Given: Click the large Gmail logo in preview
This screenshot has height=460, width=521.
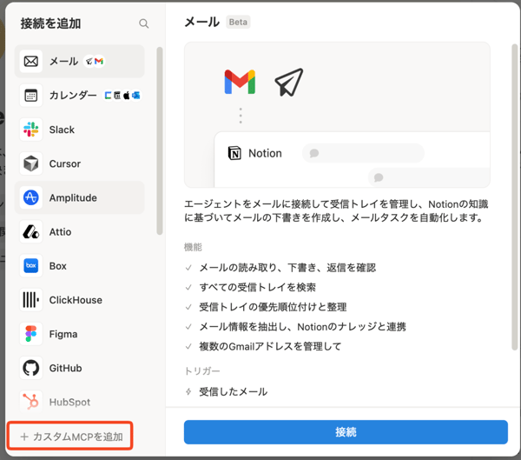Looking at the screenshot, I should pos(240,82).
